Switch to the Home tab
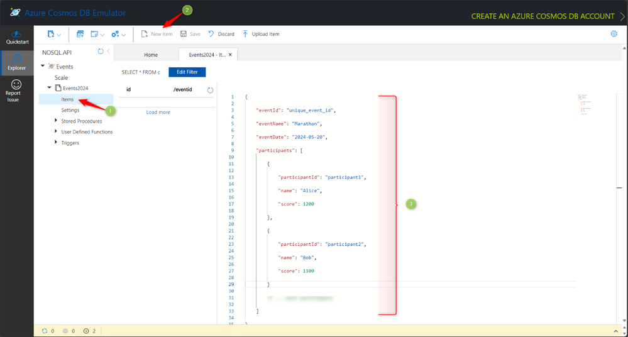This screenshot has width=628, height=337. [x=151, y=55]
